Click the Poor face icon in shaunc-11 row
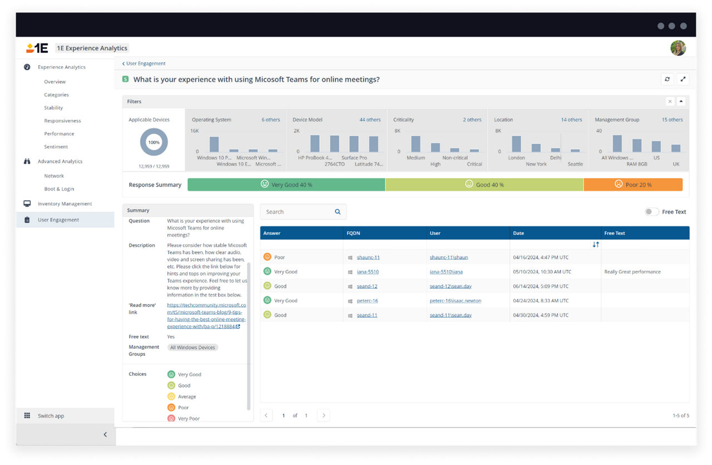 (x=267, y=257)
